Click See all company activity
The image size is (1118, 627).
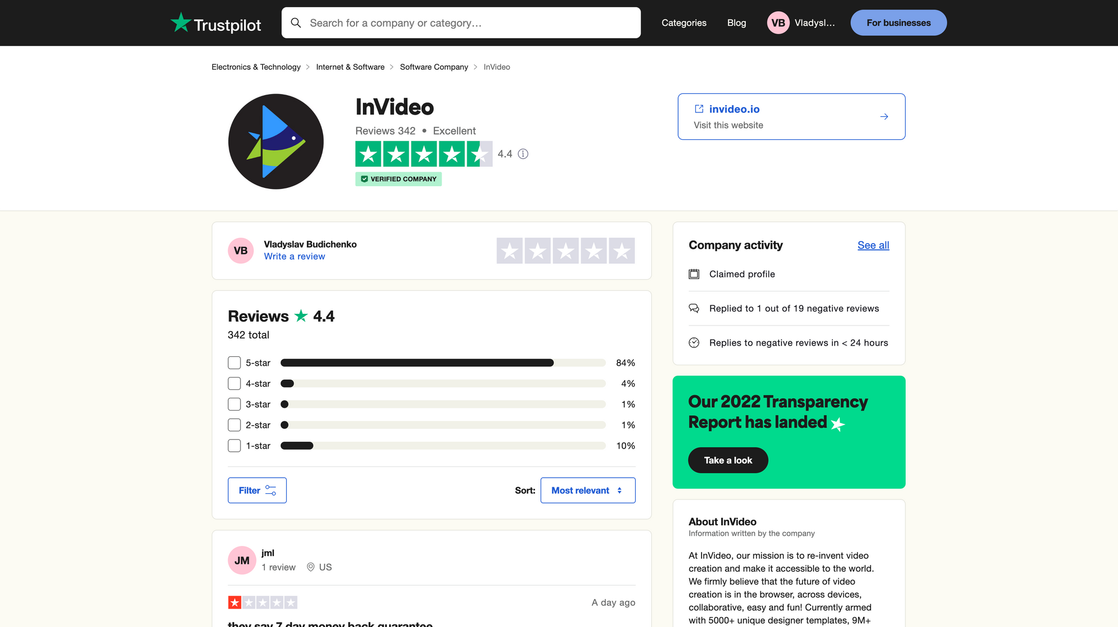(x=873, y=245)
